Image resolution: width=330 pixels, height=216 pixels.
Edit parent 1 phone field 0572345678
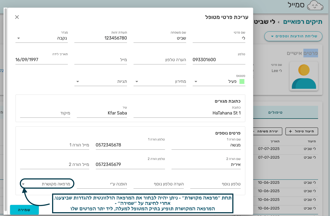pyautogui.click(x=130, y=145)
